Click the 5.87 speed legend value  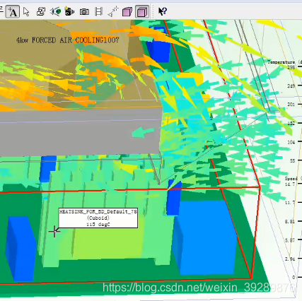tap(290, 240)
